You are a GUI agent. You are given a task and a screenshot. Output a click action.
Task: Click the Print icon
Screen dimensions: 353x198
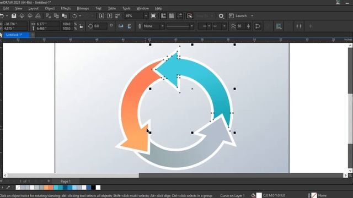(x=38, y=16)
